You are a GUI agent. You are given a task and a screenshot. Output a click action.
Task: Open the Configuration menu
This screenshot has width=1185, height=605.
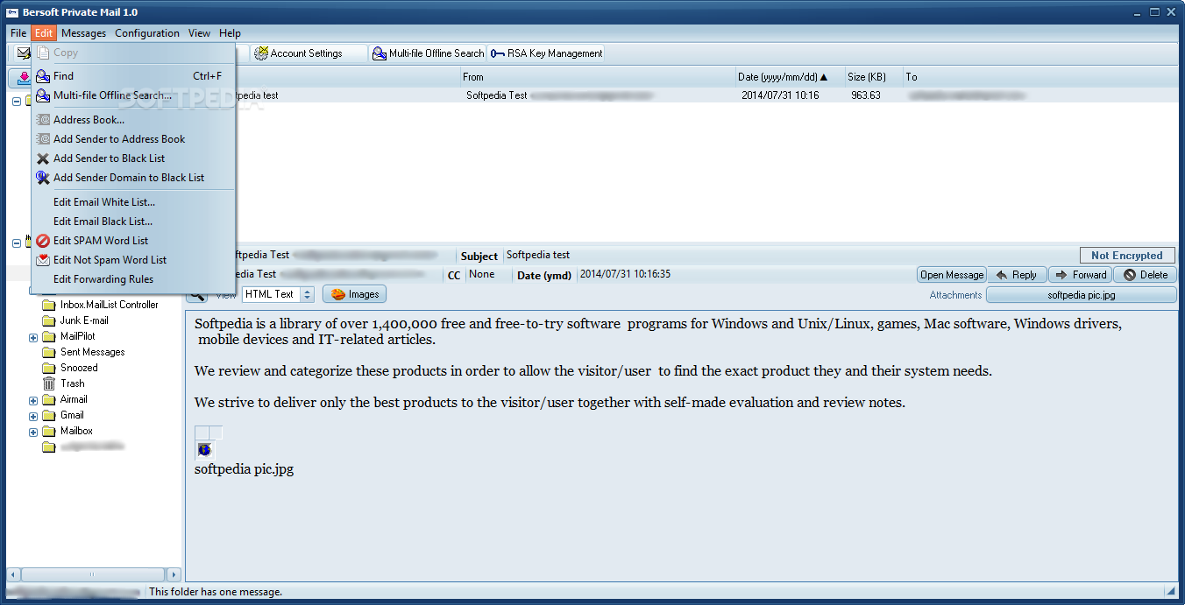[147, 33]
